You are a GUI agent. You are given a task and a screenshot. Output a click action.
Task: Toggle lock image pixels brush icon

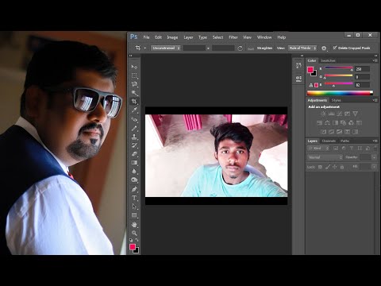pyautogui.click(x=328, y=167)
